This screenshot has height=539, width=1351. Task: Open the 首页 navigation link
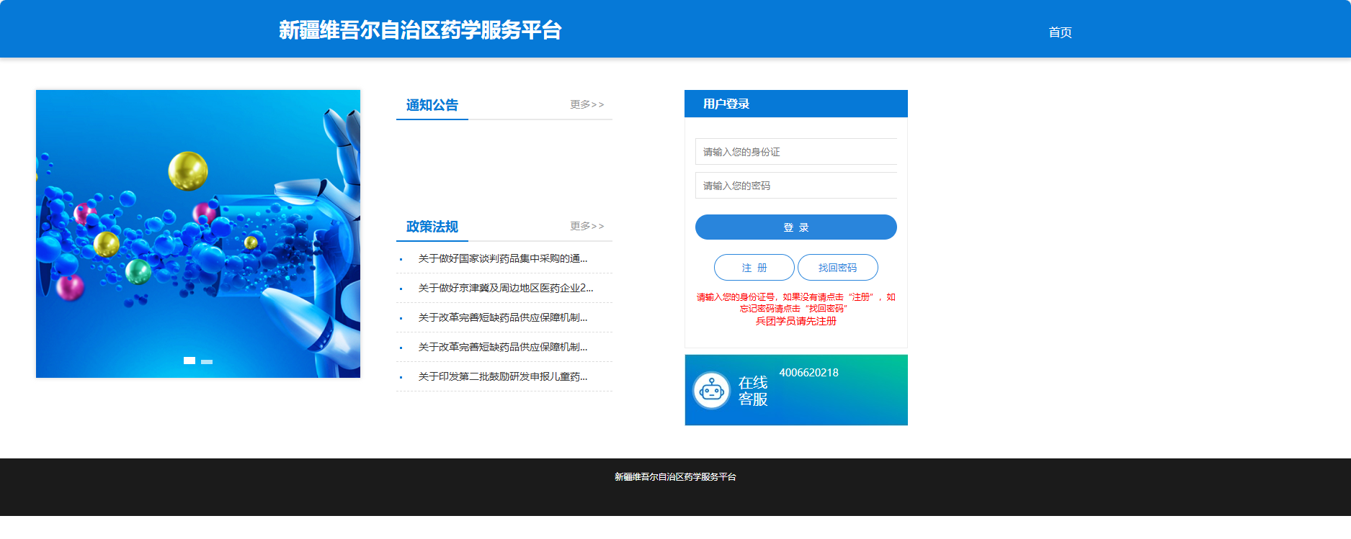[1060, 32]
